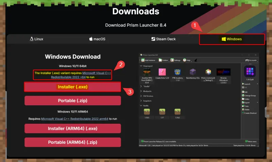272x162 pixels.
Task: Click the 1.19 Quilt instance icon in sidebar
Action: [x=250, y=71]
